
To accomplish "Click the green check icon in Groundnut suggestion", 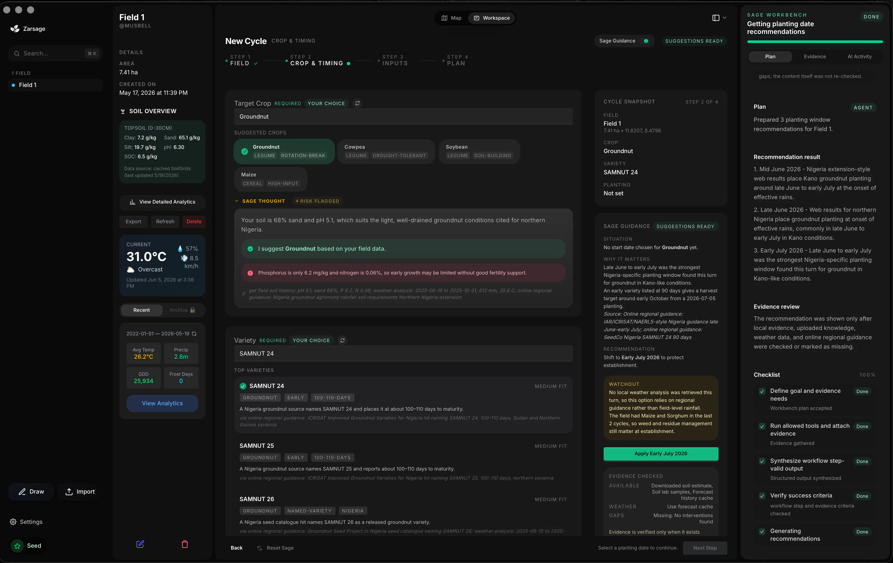I will (x=250, y=249).
